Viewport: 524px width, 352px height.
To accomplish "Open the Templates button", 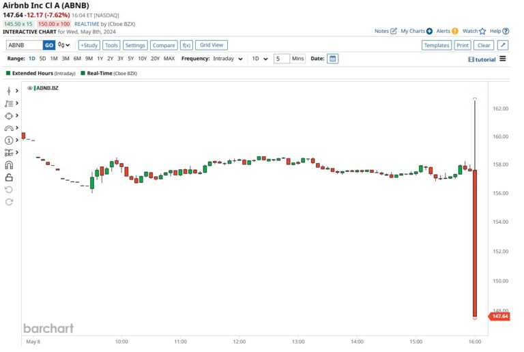I will point(437,45).
